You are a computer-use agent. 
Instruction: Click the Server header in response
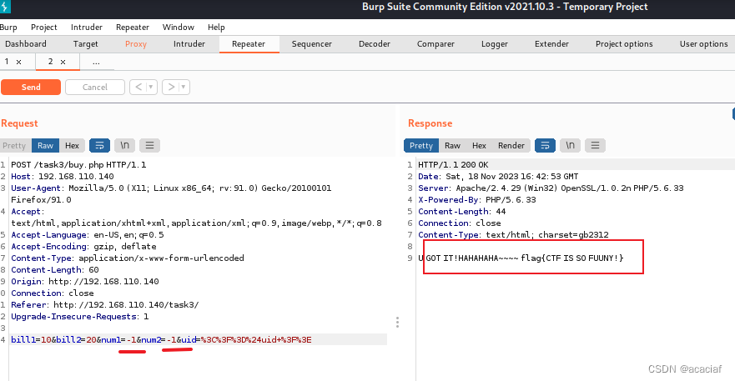click(551, 188)
